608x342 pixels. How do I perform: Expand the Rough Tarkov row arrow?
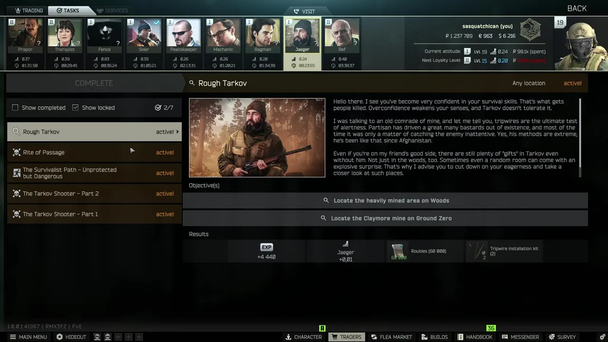pyautogui.click(x=178, y=132)
